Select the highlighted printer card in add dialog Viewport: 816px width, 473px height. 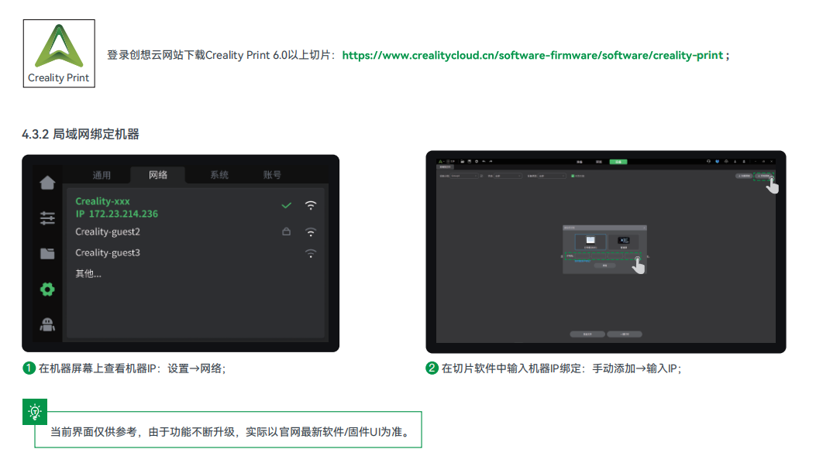coord(590,242)
